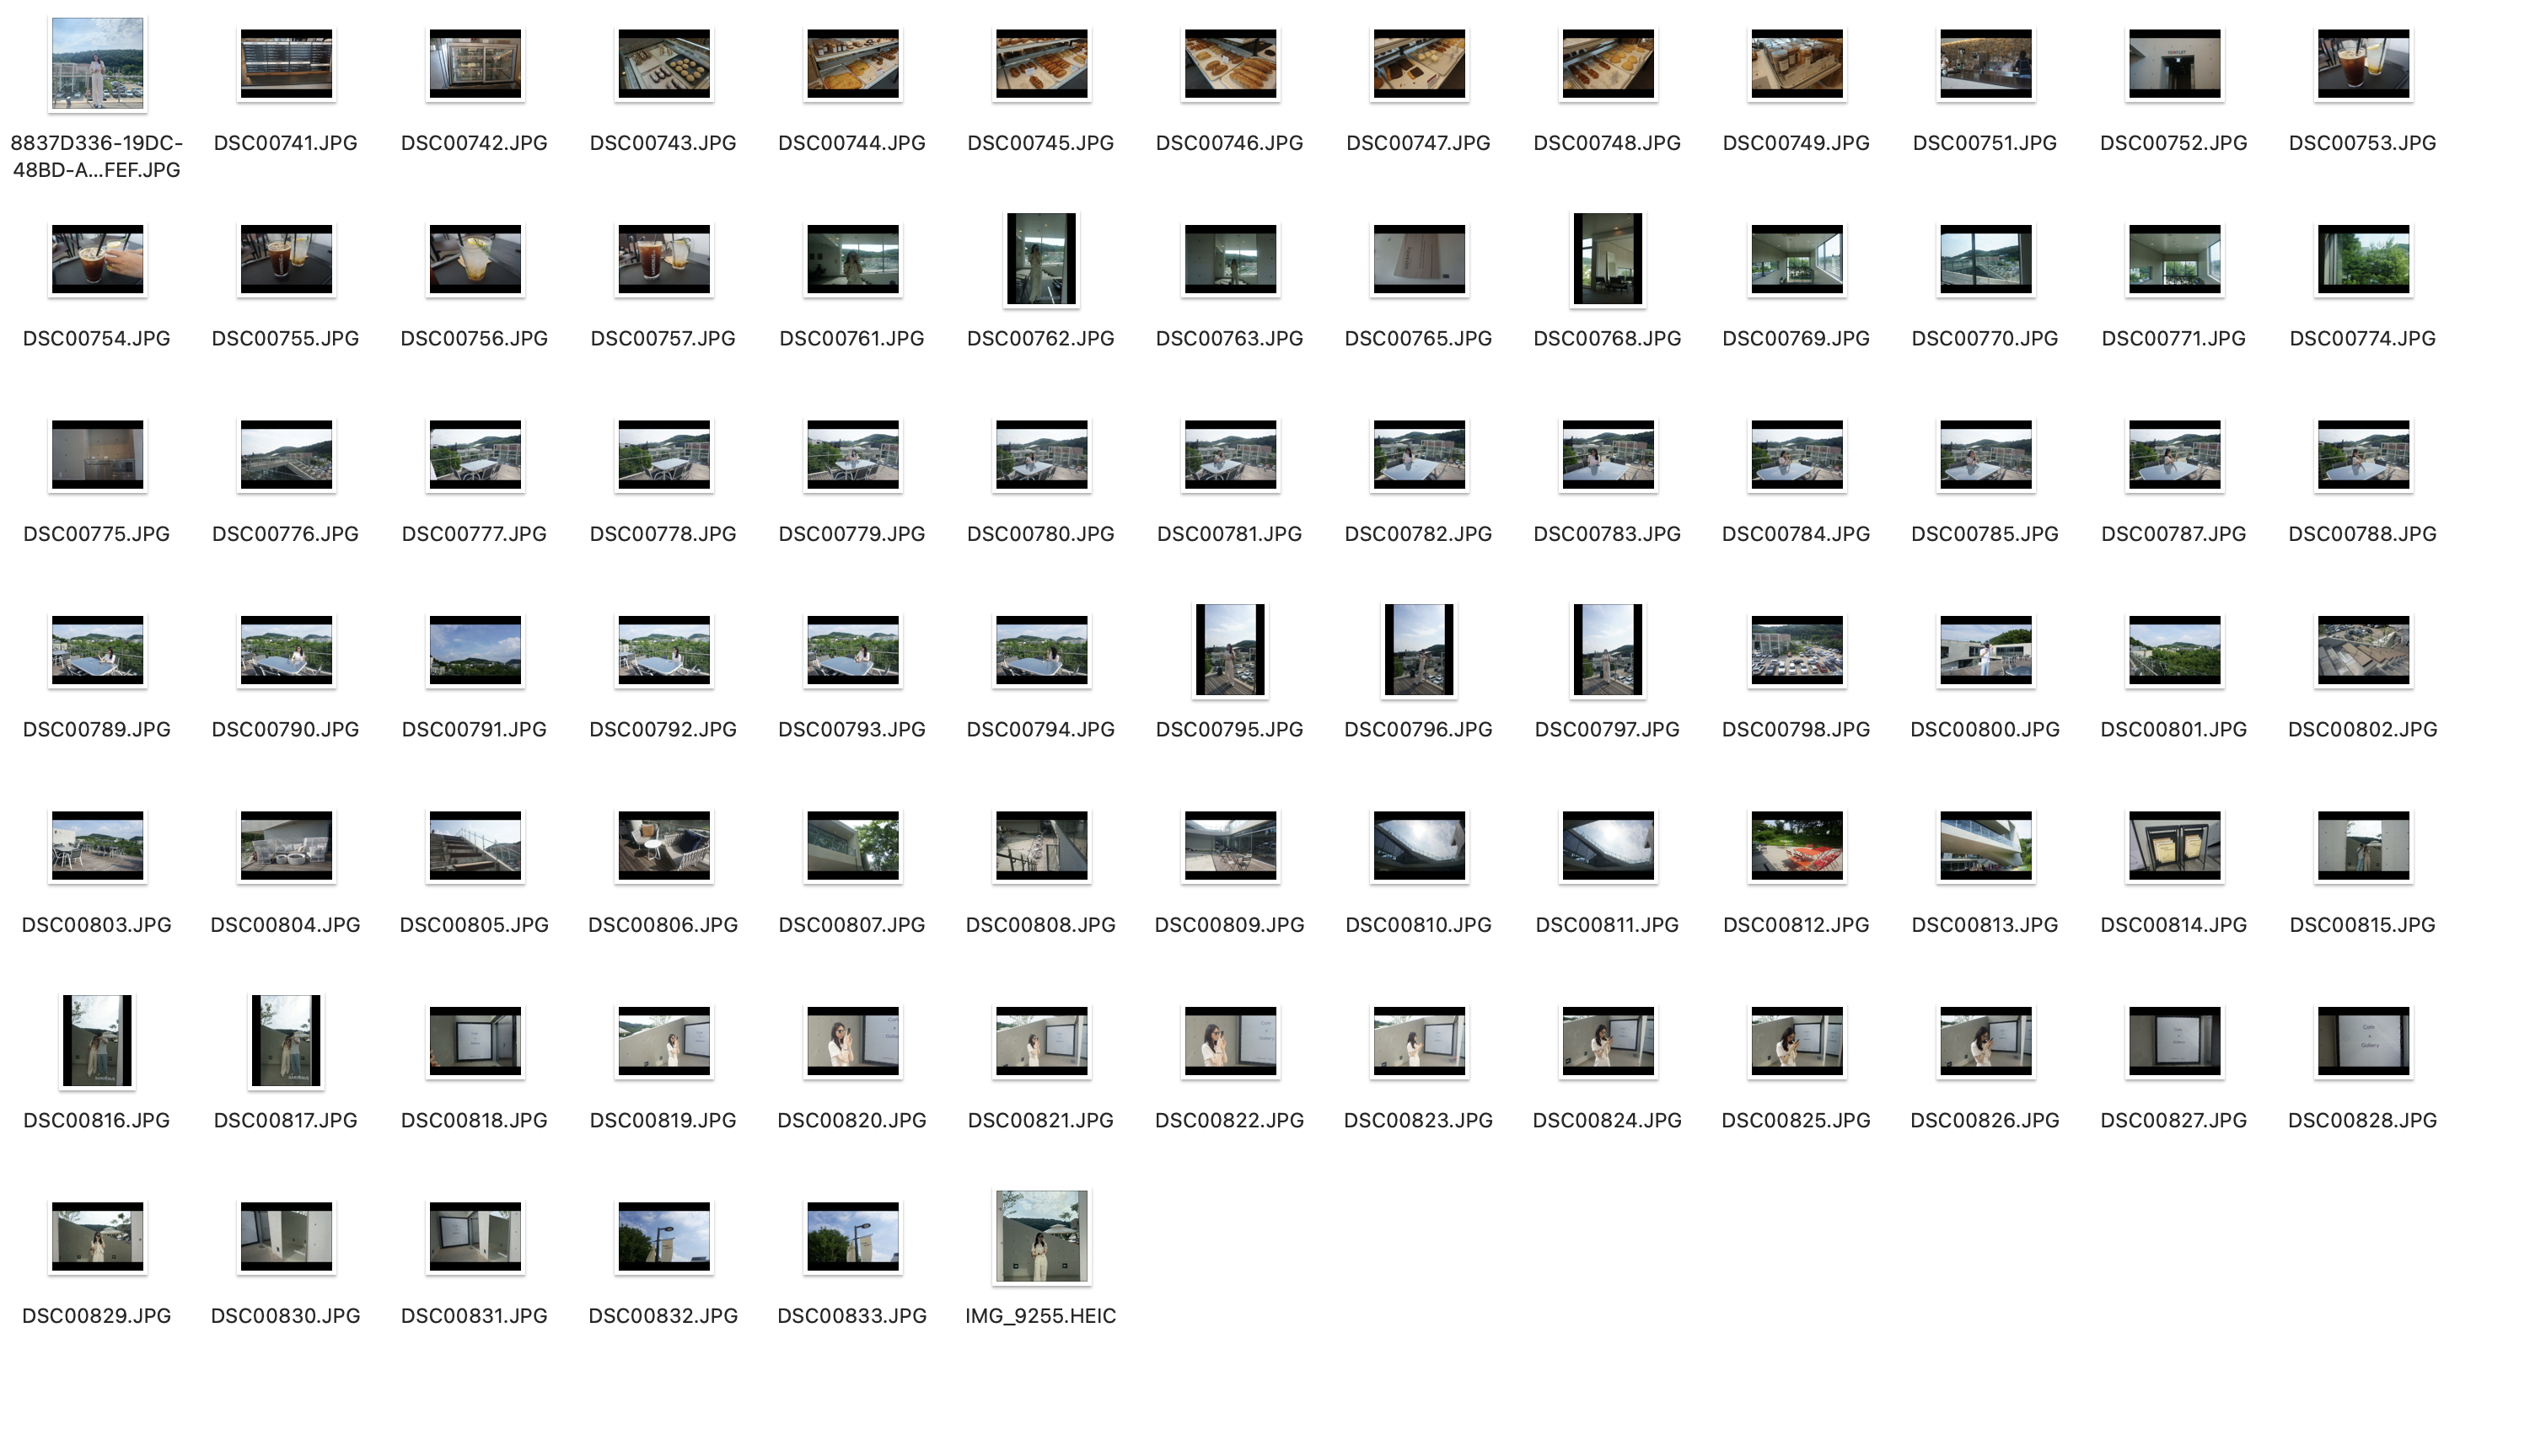Select vertical portrait photo DSC00795.JPG

click(x=1229, y=650)
